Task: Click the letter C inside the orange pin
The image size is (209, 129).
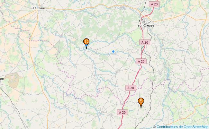Action: pos(86,41)
